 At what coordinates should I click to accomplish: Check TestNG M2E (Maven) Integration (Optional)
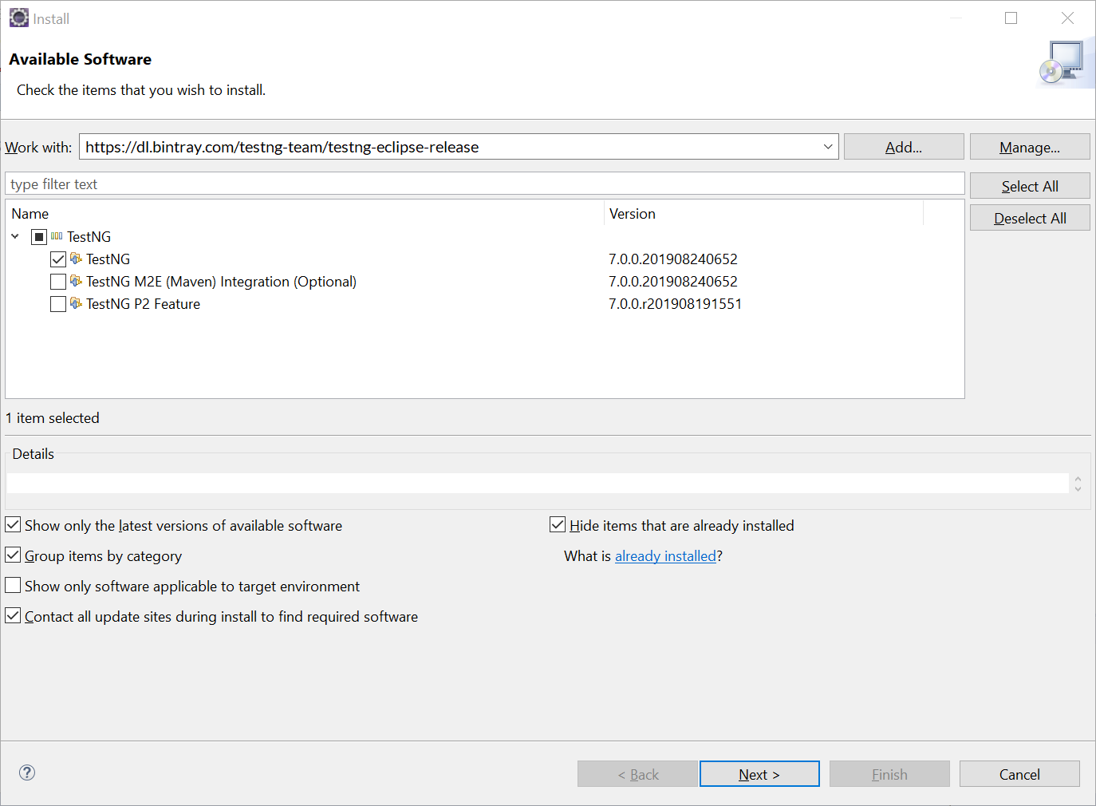(57, 281)
